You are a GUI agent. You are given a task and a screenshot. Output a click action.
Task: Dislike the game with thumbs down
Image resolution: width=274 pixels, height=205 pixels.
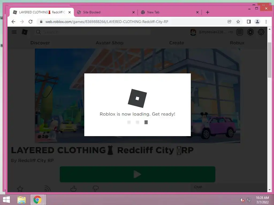pos(96,189)
